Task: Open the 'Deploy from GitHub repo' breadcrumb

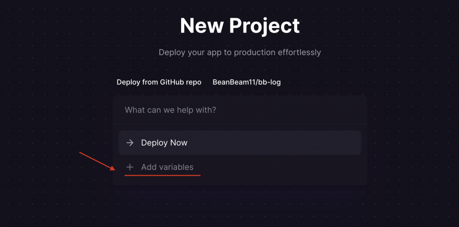Action: (x=159, y=82)
